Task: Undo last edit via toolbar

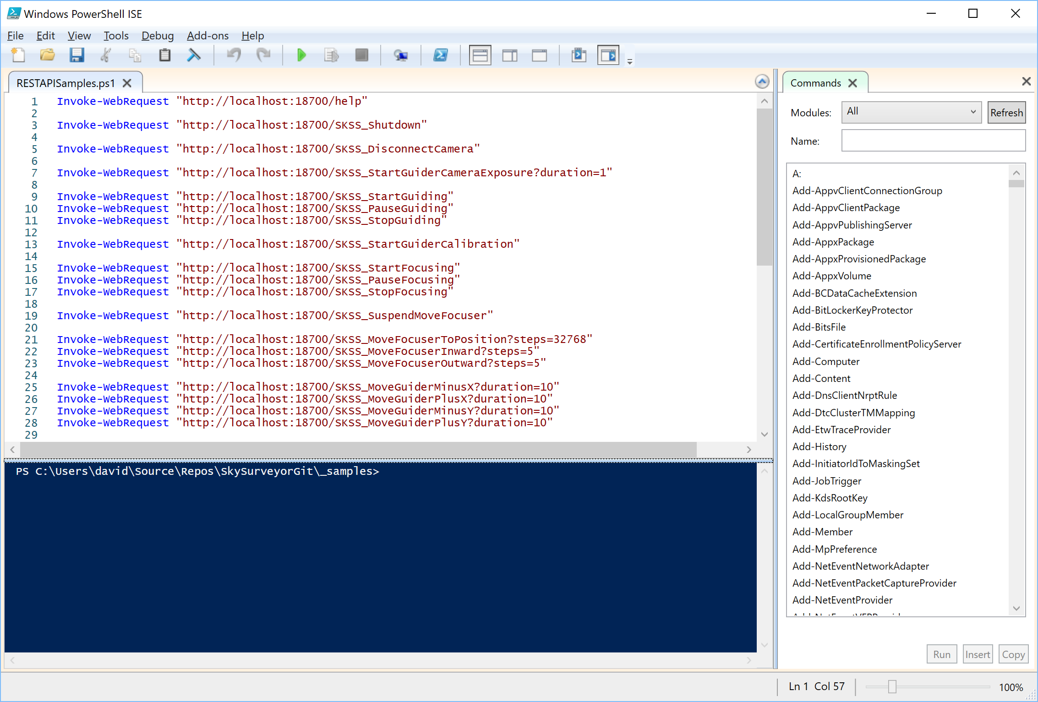Action: pyautogui.click(x=234, y=55)
